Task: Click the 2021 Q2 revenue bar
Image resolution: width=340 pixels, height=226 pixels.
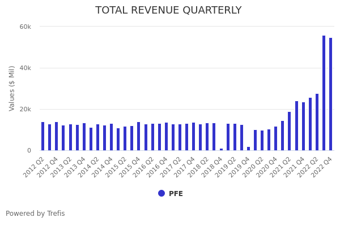Action: pyautogui.click(x=290, y=131)
